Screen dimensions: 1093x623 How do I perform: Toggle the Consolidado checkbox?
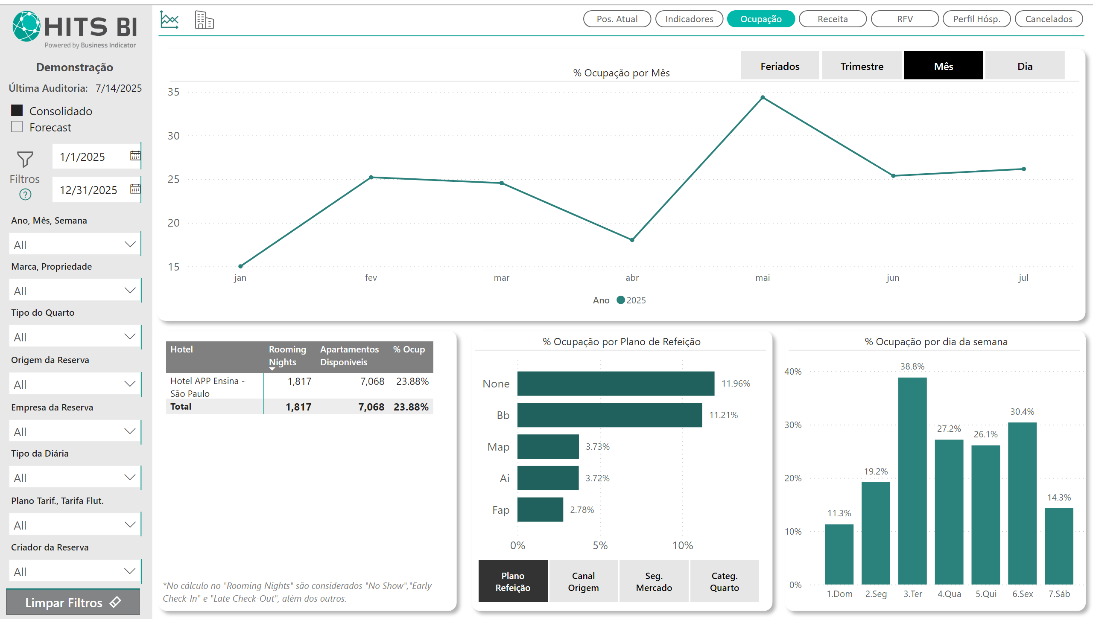coord(17,111)
